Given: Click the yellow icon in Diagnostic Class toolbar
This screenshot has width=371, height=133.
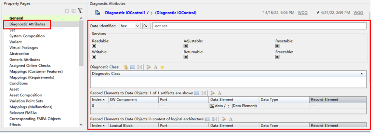Looking at the screenshot, I should pos(162,67).
